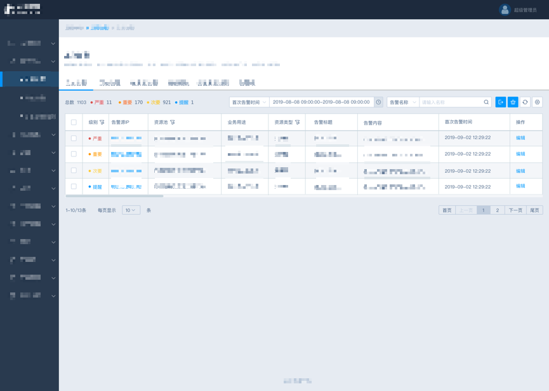Click the 超级管理员 user name in header

[525, 10]
